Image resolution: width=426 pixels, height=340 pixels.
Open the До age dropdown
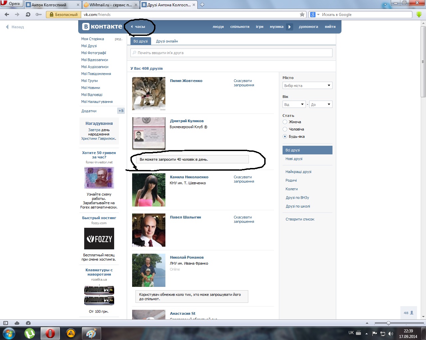click(x=321, y=104)
